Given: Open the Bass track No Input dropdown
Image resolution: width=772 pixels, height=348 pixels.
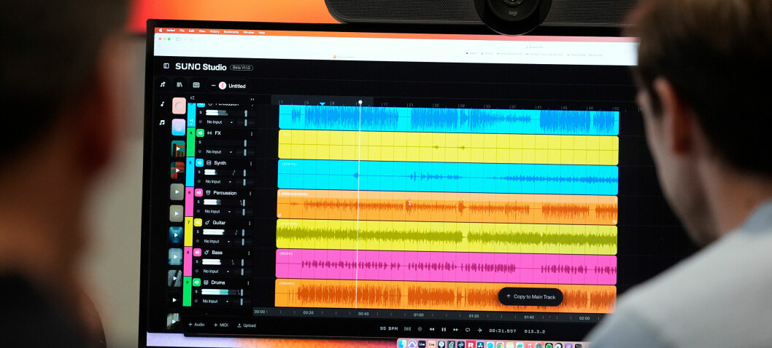Looking at the screenshot, I should click(216, 272).
